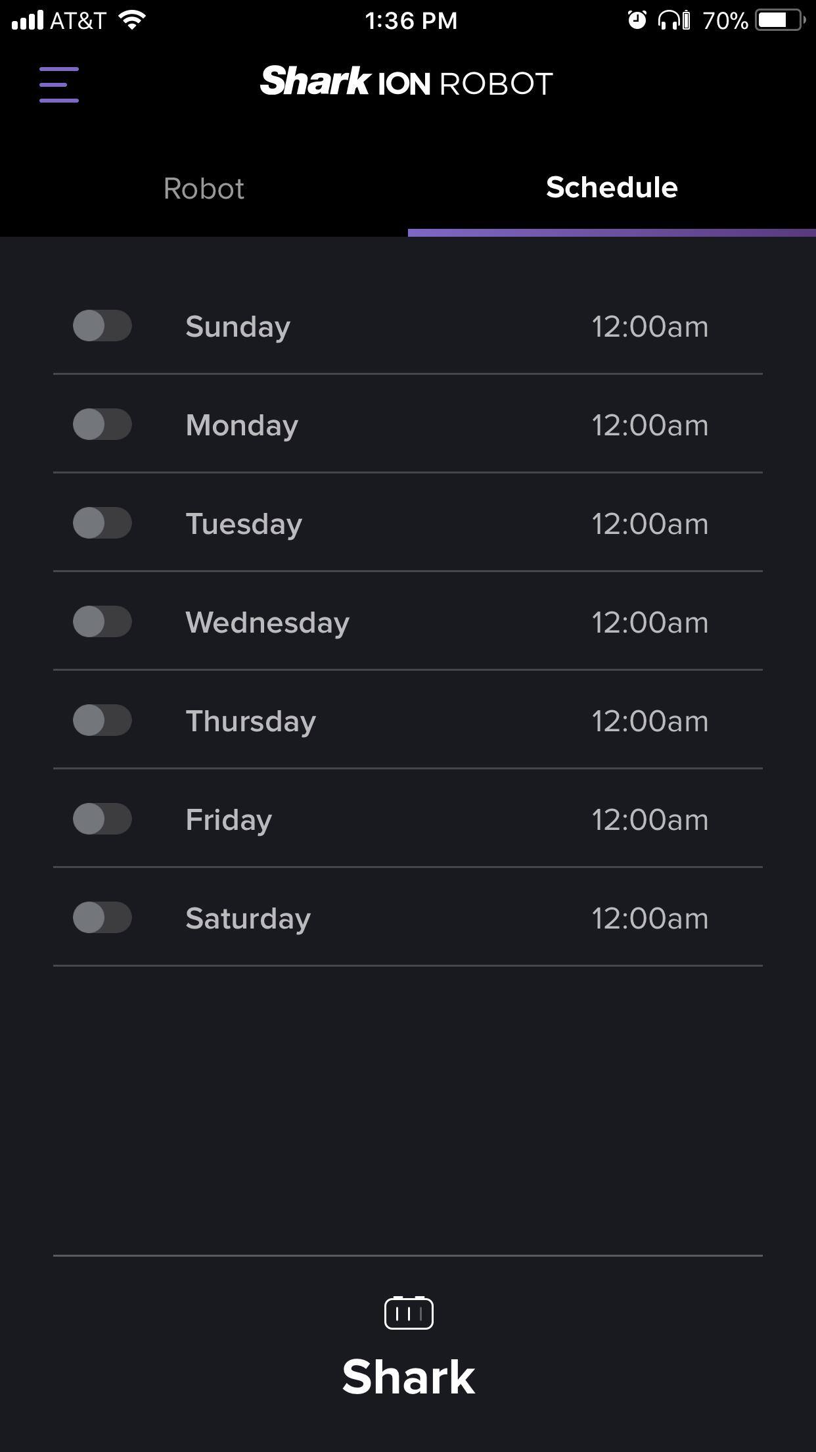Change the Saturday 12:00am time
The width and height of the screenshot is (816, 1452).
tap(649, 919)
